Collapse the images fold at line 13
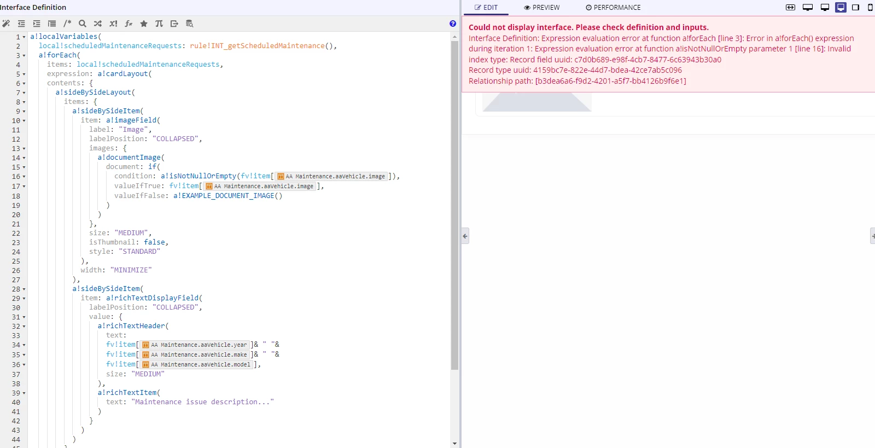The image size is (875, 448). (24, 149)
